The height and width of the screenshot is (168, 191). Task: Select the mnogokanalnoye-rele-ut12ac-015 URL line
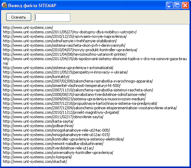pos(56,135)
